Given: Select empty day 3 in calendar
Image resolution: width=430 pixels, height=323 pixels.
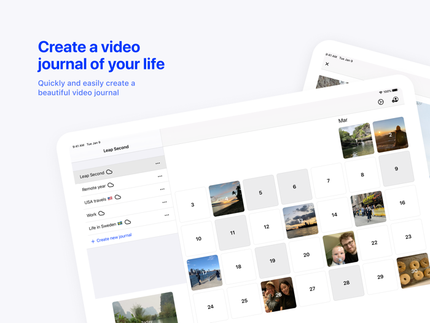Looking at the screenshot, I should tap(192, 205).
